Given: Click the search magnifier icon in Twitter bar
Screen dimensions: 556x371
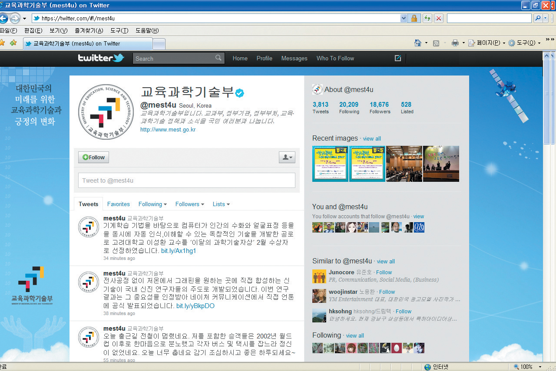Looking at the screenshot, I should click(218, 58).
